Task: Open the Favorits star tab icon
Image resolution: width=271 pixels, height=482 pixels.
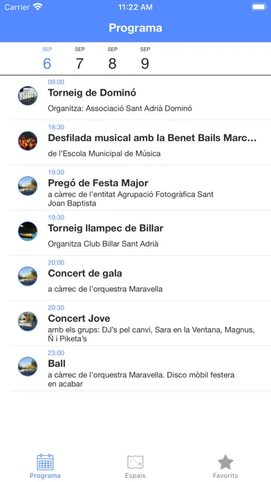Action: tap(225, 462)
